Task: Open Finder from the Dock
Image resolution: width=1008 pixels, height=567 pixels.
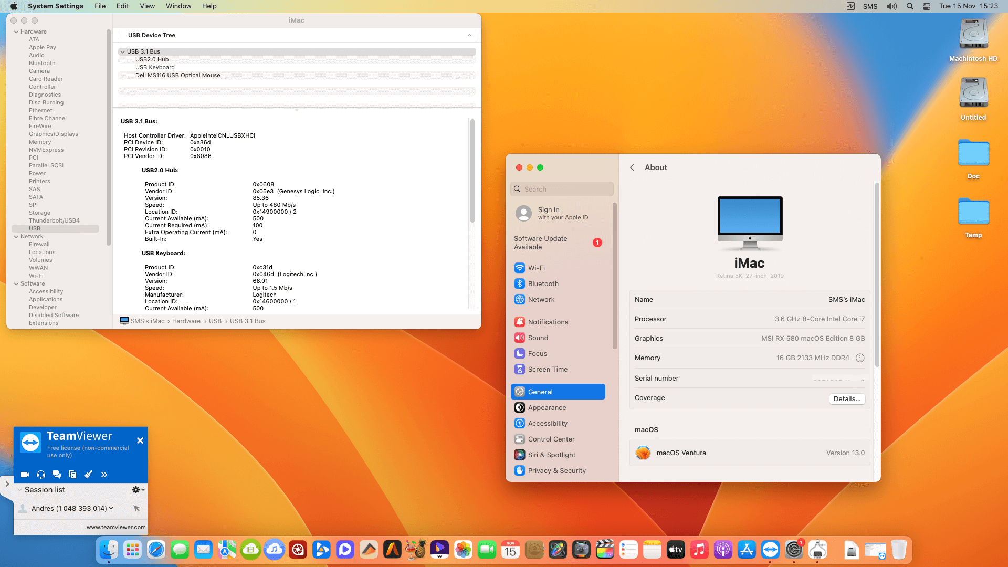Action: [109, 550]
